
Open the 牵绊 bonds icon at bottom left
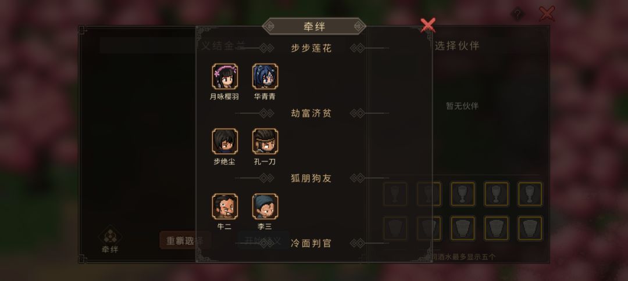(110, 240)
